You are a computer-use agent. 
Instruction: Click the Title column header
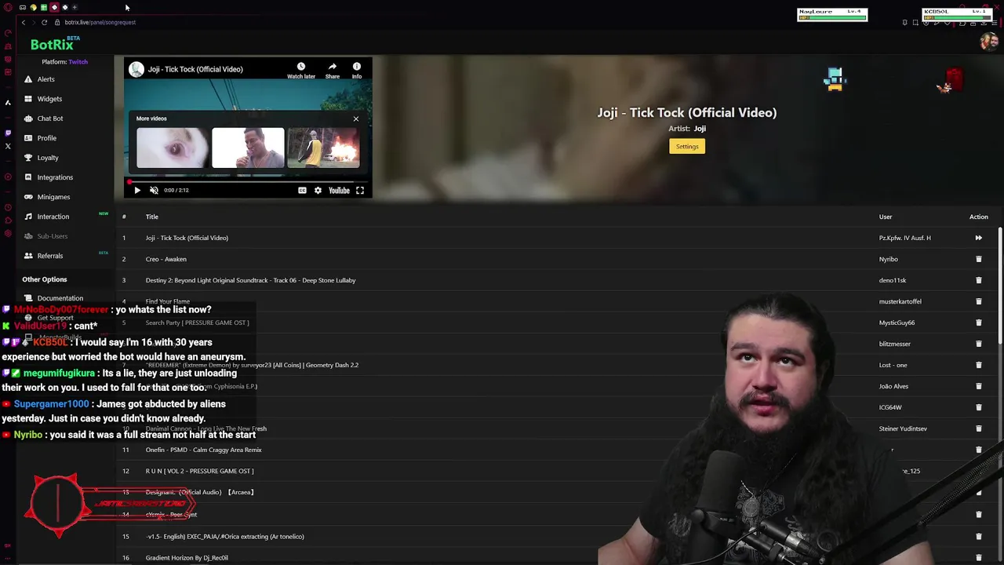[151, 217]
